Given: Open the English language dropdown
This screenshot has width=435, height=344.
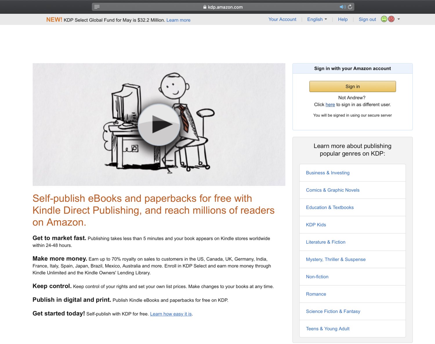Looking at the screenshot, I should [x=317, y=19].
